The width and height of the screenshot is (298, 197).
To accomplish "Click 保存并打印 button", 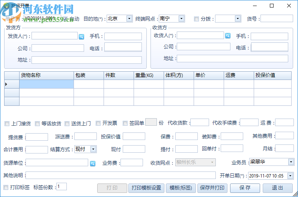I will tap(212, 188).
